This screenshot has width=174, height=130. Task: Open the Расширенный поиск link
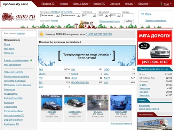click(x=110, y=21)
